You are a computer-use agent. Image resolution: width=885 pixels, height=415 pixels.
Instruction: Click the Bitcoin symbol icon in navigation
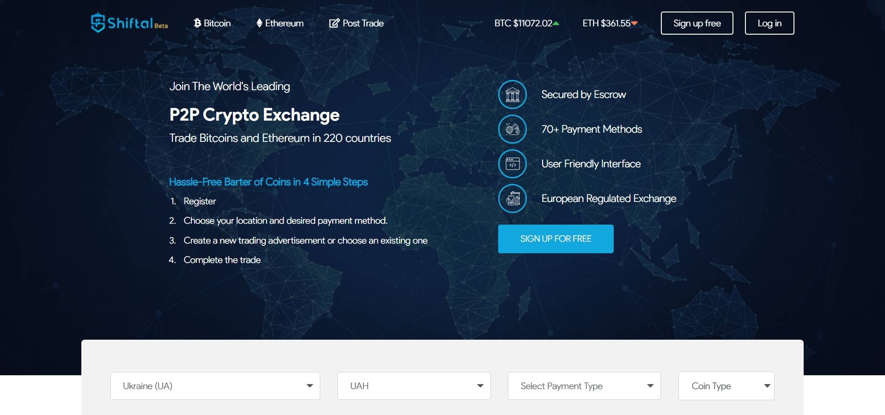click(x=197, y=23)
